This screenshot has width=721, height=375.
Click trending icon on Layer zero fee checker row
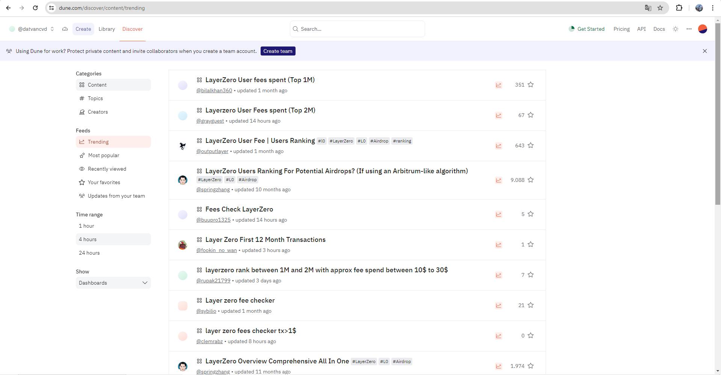[499, 306]
